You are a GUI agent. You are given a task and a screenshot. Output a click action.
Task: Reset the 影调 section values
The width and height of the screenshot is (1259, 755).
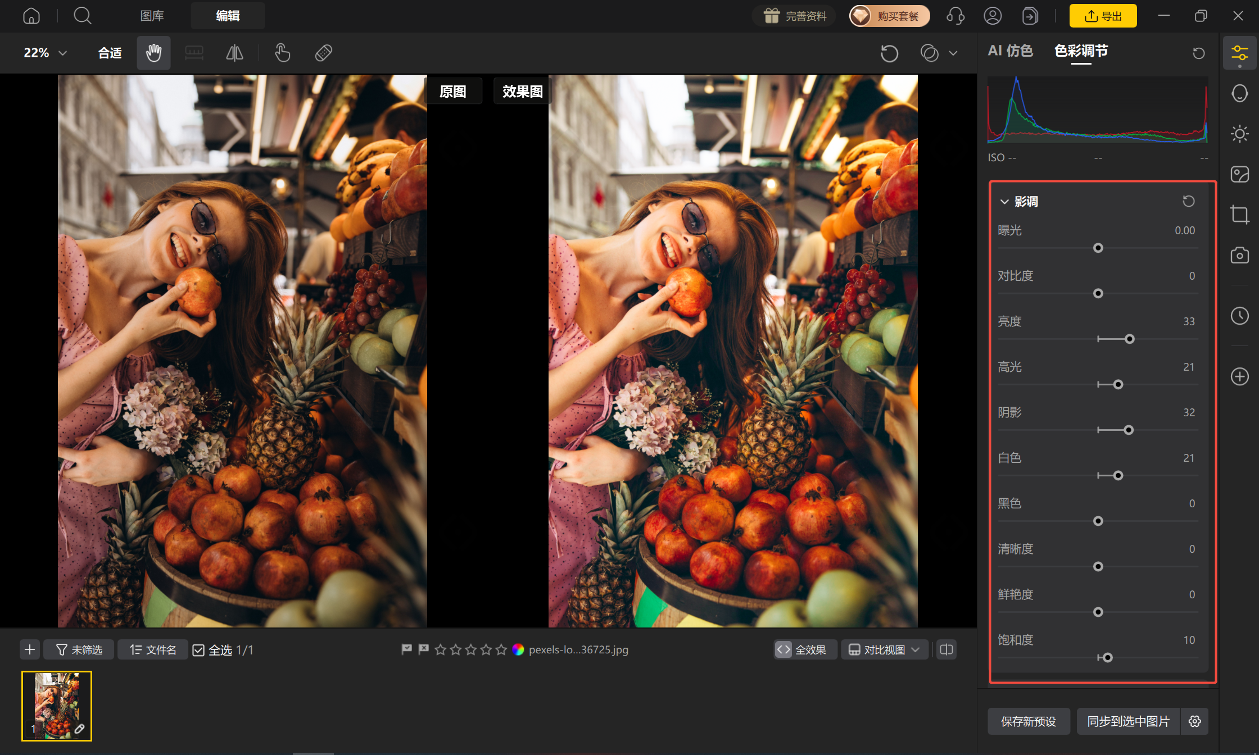click(1188, 201)
